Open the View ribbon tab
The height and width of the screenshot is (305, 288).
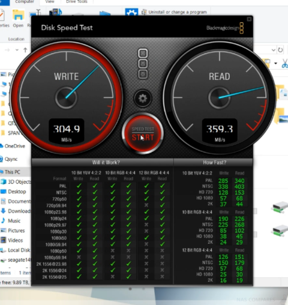coord(50,2)
